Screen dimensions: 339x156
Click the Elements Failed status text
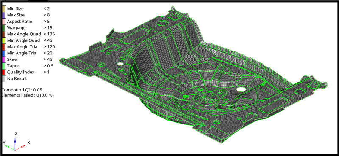tap(28, 95)
